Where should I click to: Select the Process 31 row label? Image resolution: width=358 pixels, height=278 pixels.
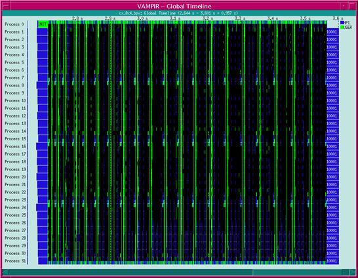tap(15, 261)
